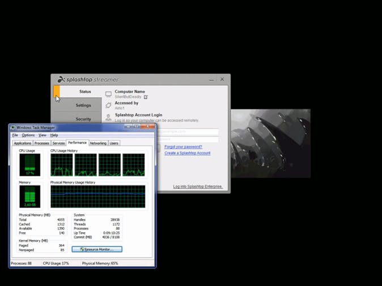
Task: Click the Accessed by label
Action: pyautogui.click(x=126, y=103)
